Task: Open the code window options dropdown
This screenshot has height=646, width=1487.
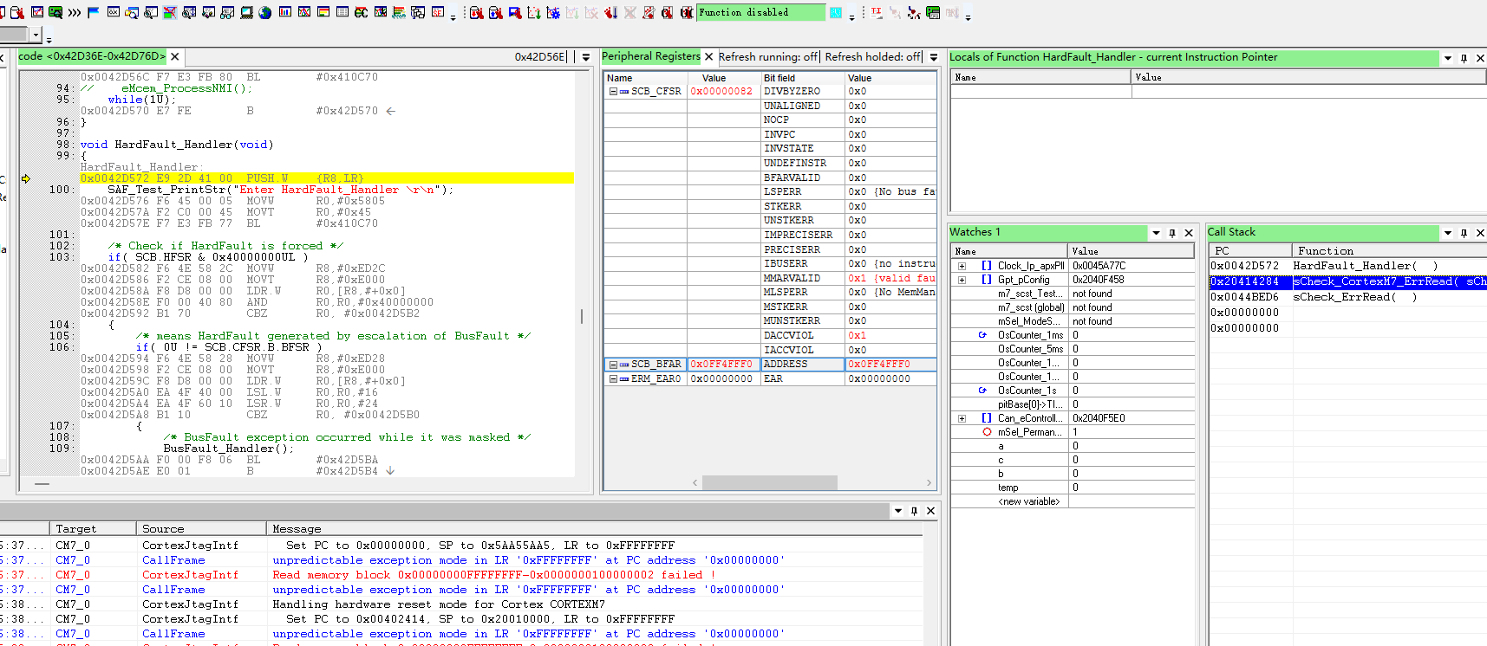Action: pyautogui.click(x=586, y=57)
